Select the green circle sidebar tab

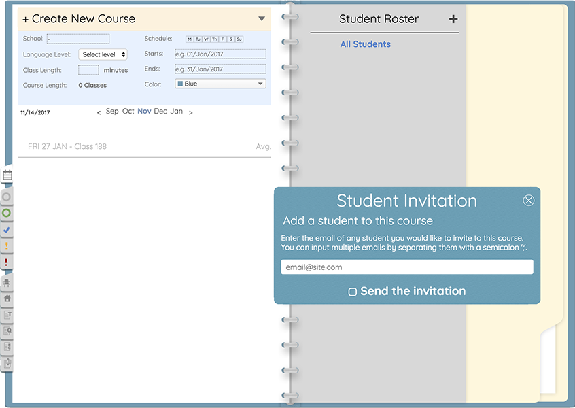pyautogui.click(x=6, y=213)
